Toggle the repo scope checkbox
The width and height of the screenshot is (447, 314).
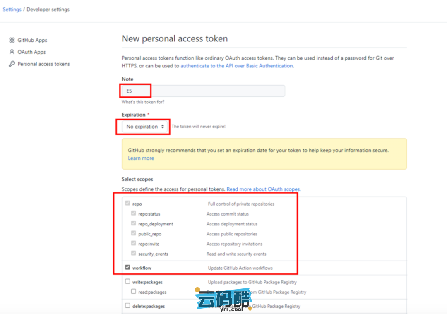click(127, 204)
